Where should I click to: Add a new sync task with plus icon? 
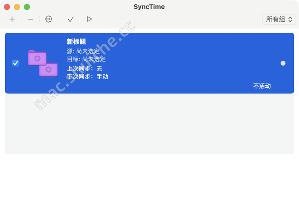click(x=12, y=19)
